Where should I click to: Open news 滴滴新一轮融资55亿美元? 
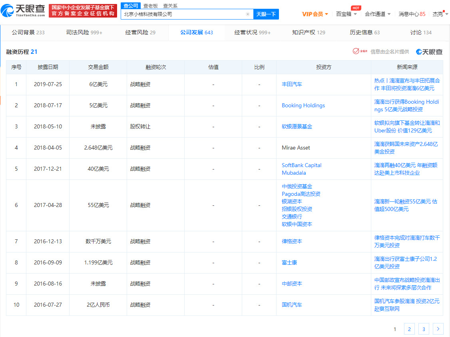tap(406, 205)
